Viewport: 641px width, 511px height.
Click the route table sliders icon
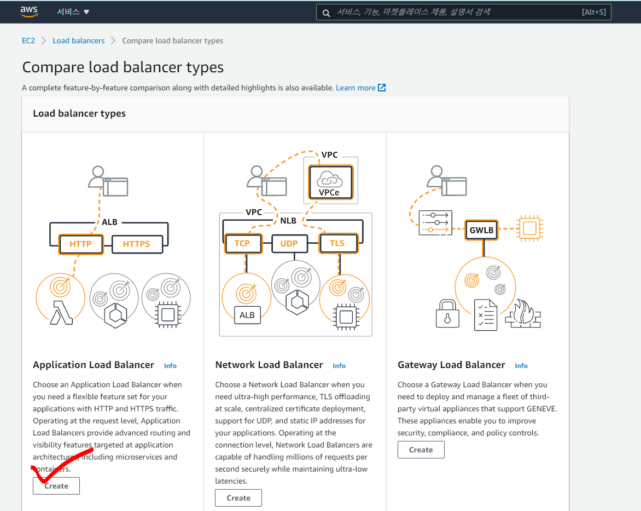pos(435,223)
